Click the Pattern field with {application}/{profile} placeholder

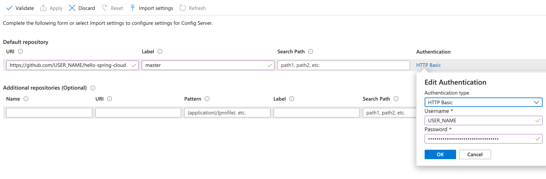[227, 113]
